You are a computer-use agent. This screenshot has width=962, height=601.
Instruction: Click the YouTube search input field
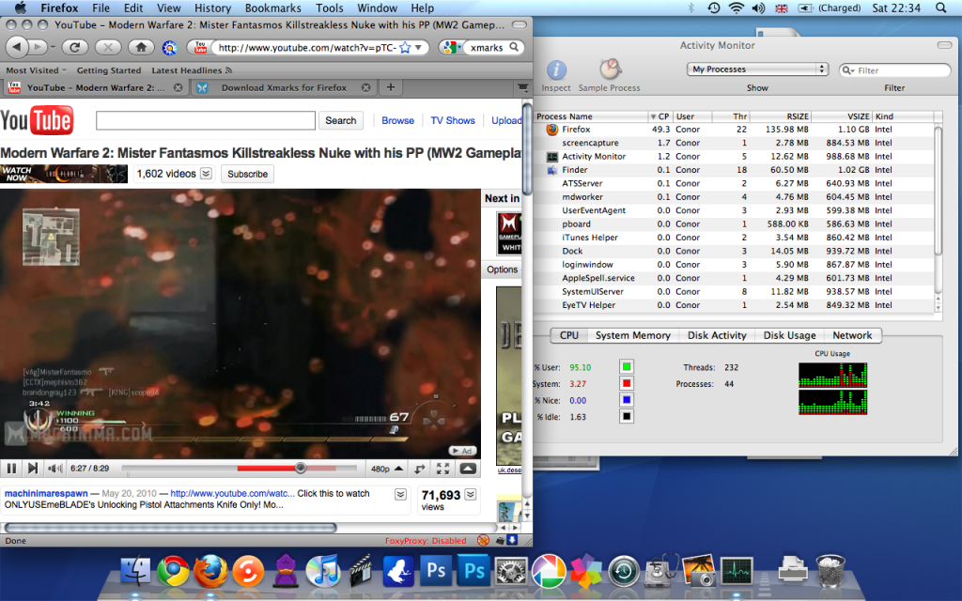point(206,120)
